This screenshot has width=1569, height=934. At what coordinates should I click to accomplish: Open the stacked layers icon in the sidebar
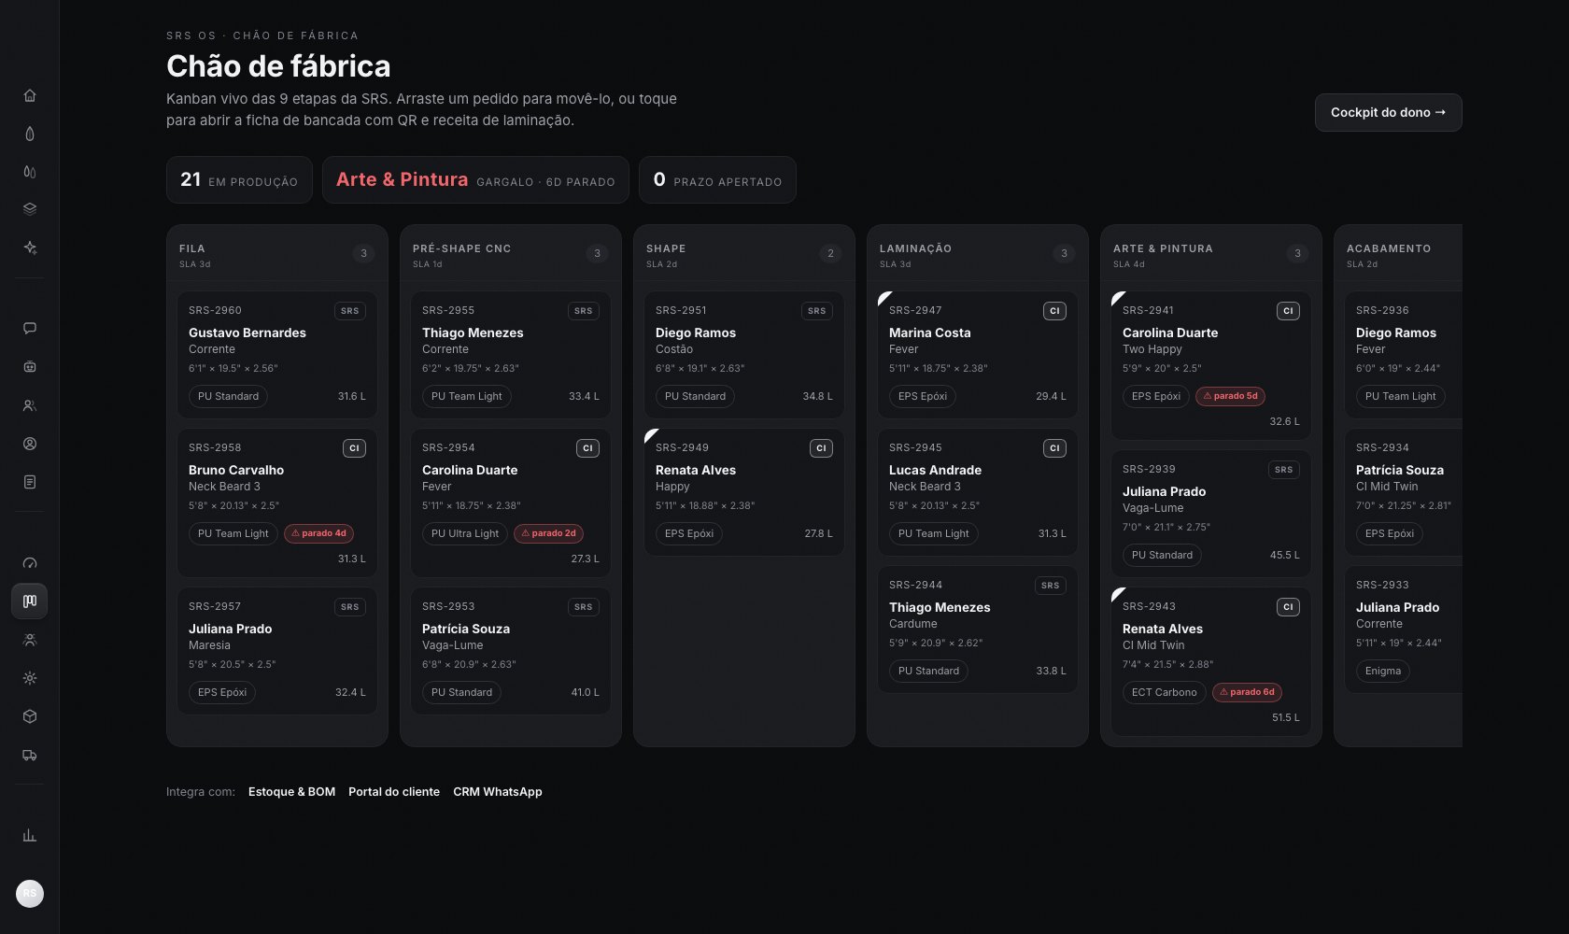pos(30,209)
